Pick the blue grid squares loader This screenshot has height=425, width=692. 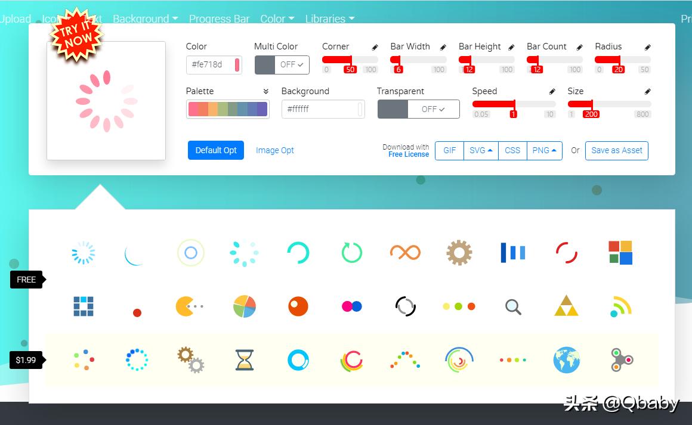click(84, 306)
